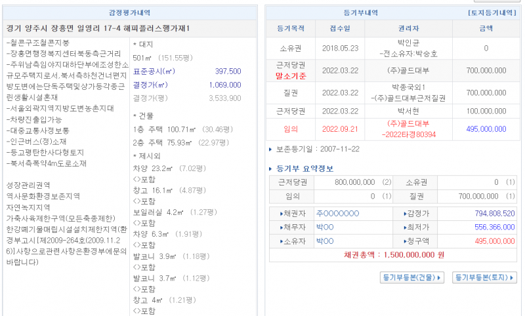Open the 표준공시(㎡) link
The height and width of the screenshot is (316, 525).
pos(154,71)
